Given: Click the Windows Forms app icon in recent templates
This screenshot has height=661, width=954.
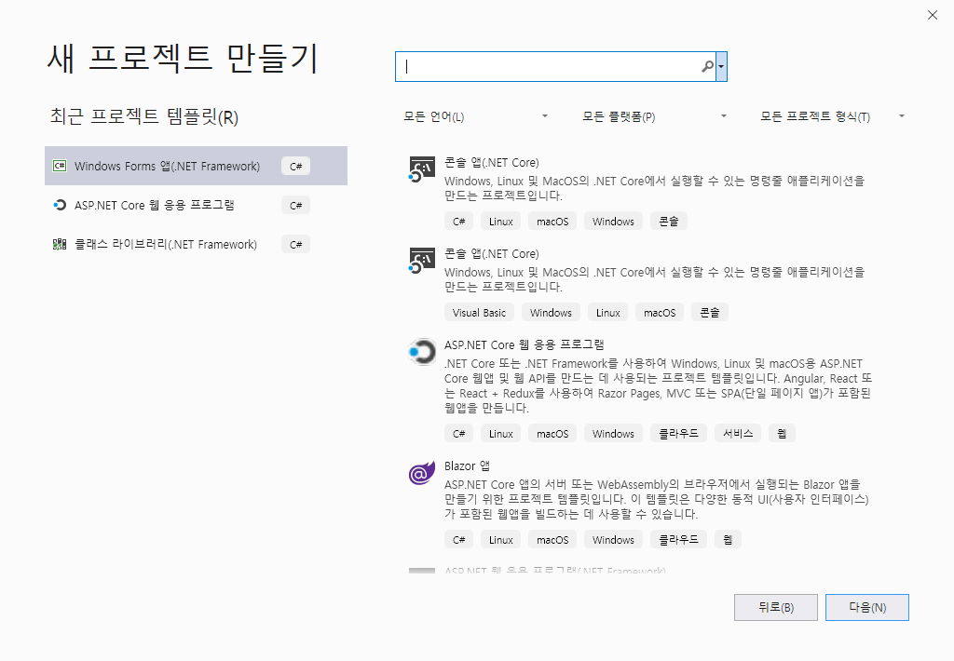Looking at the screenshot, I should pos(60,166).
